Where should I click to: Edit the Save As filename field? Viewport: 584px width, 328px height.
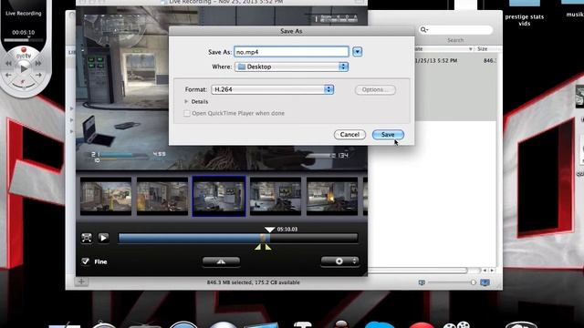click(291, 52)
